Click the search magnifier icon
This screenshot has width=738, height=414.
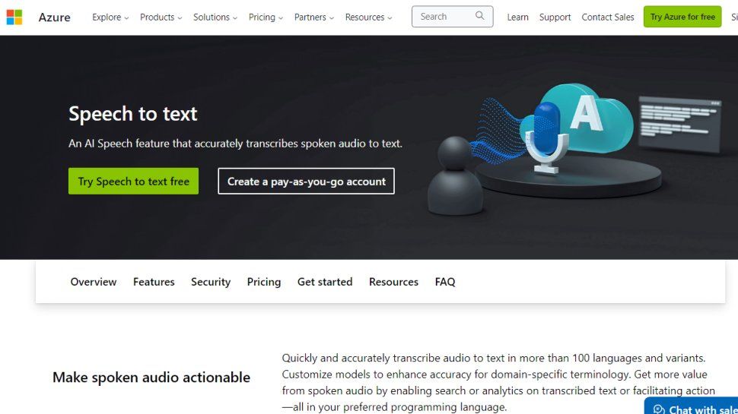(479, 16)
